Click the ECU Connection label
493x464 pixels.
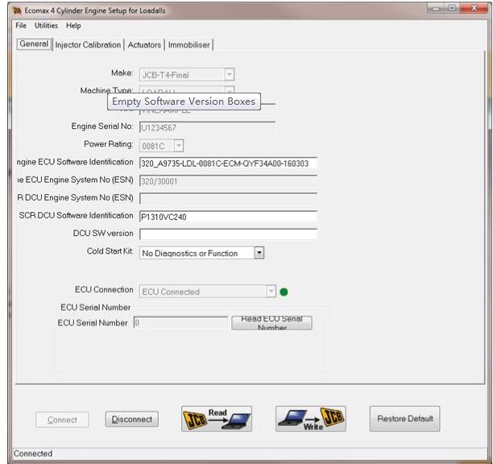pyautogui.click(x=104, y=289)
